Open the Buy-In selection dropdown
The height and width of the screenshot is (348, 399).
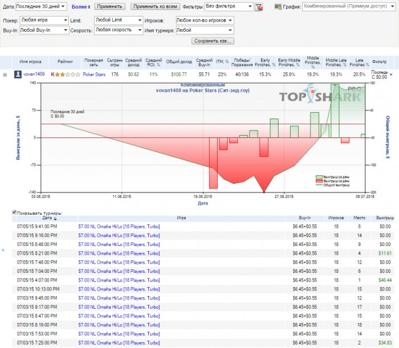coord(43,30)
